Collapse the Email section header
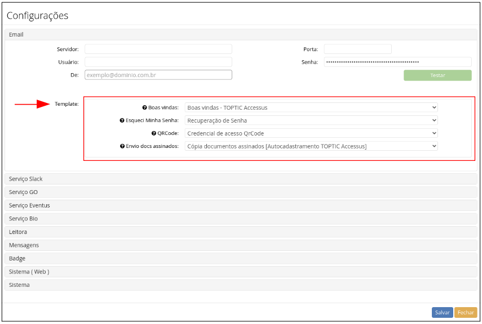This screenshot has height=324, width=482. [x=241, y=35]
